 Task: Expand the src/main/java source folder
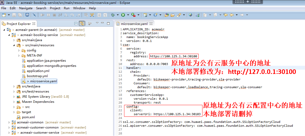click(14, 40)
